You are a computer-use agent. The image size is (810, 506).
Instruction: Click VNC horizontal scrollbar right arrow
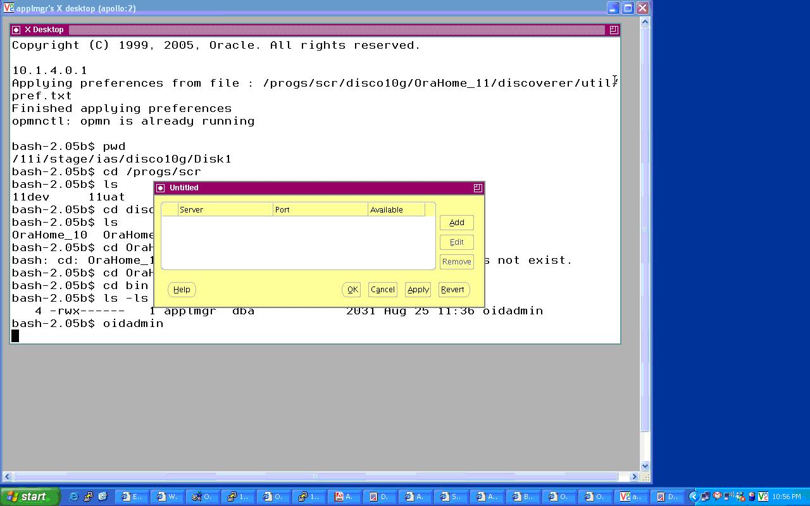pos(635,476)
